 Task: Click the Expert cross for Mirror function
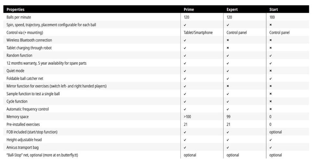tap(227, 86)
